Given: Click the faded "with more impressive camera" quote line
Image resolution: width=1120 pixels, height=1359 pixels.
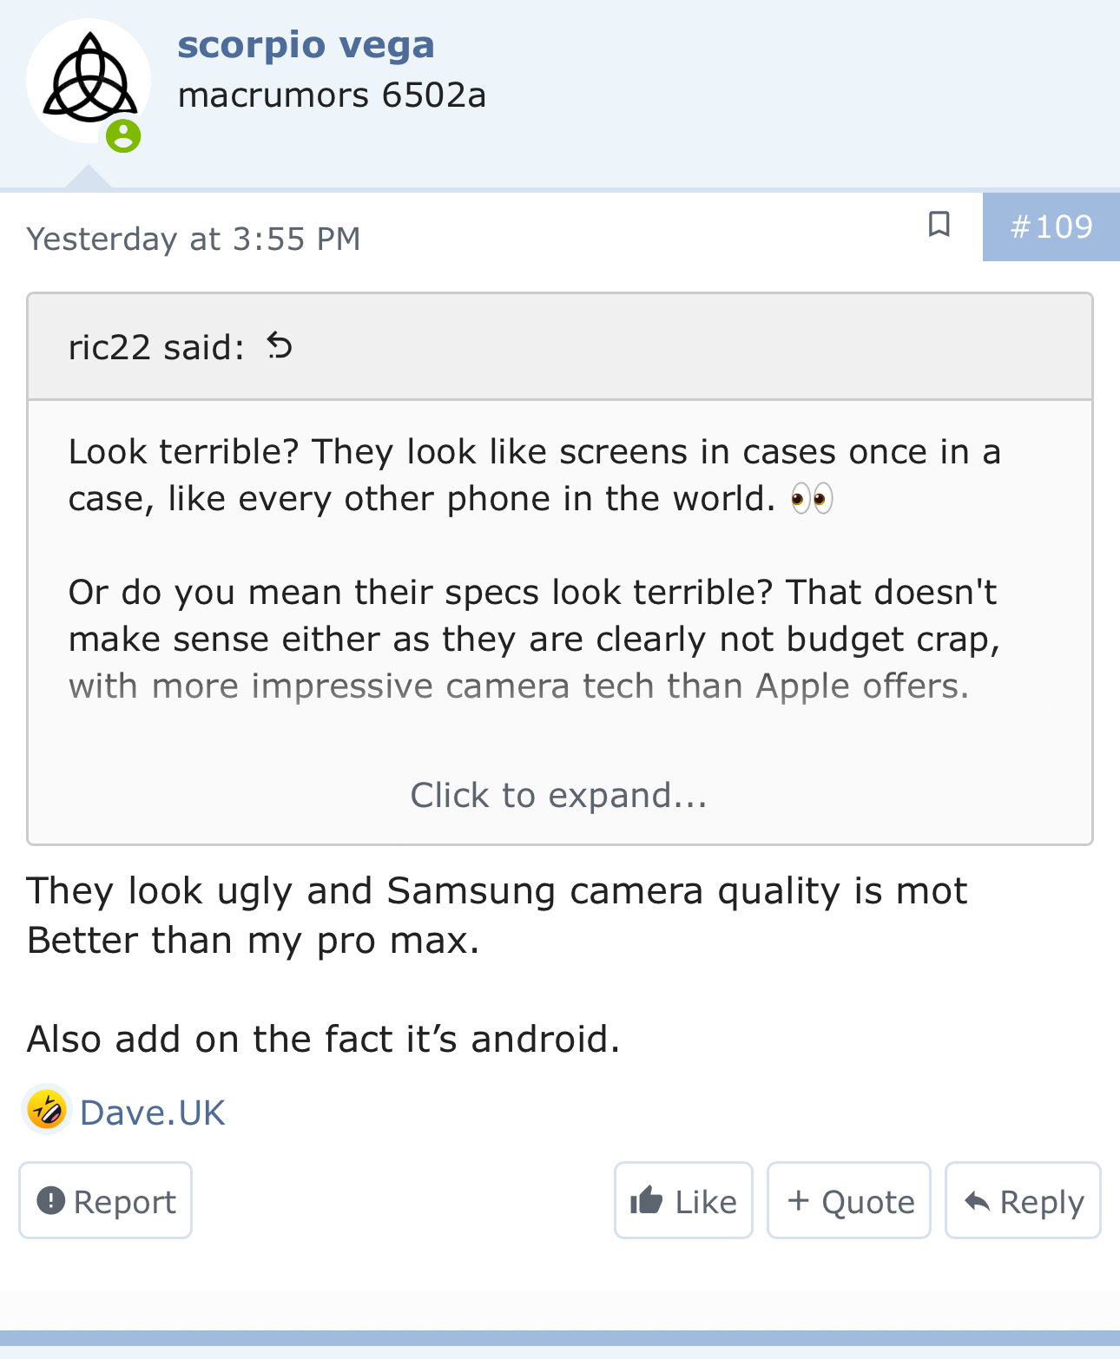Looking at the screenshot, I should (x=518, y=686).
